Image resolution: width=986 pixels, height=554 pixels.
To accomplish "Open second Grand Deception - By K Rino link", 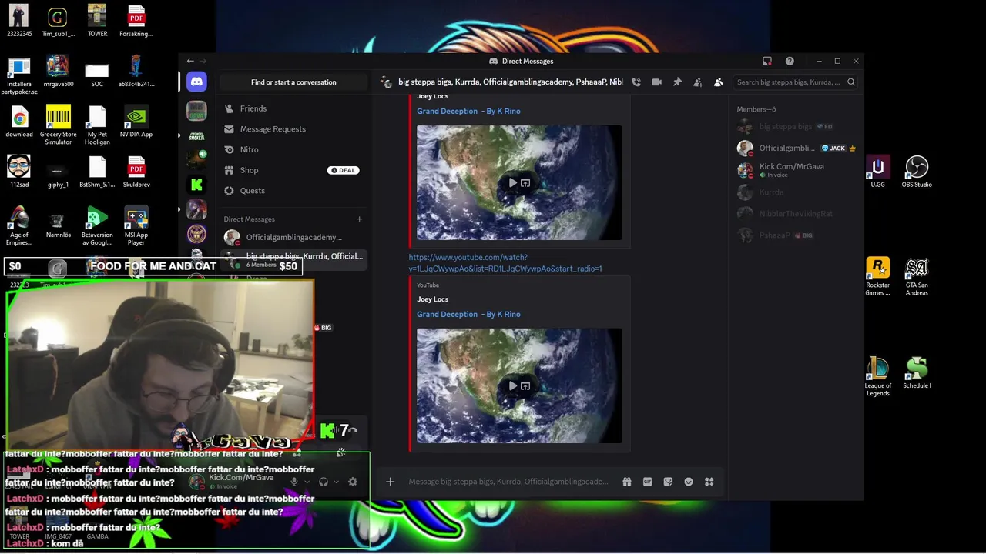I will click(x=468, y=314).
